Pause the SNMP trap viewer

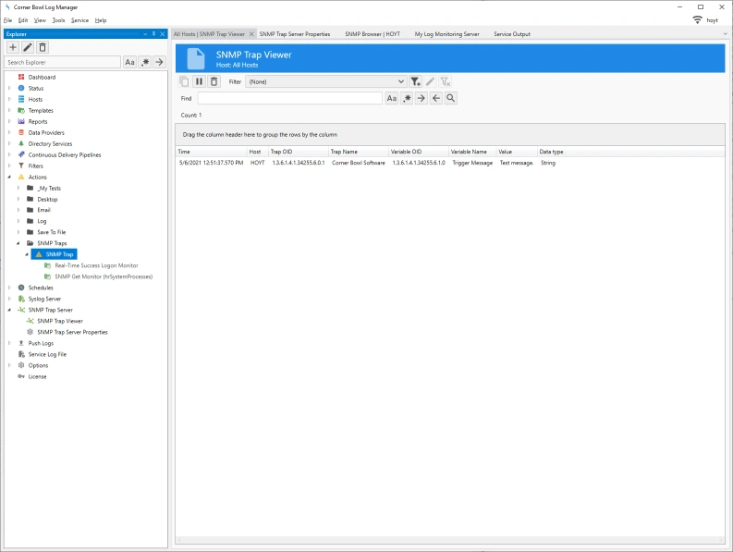click(x=199, y=81)
